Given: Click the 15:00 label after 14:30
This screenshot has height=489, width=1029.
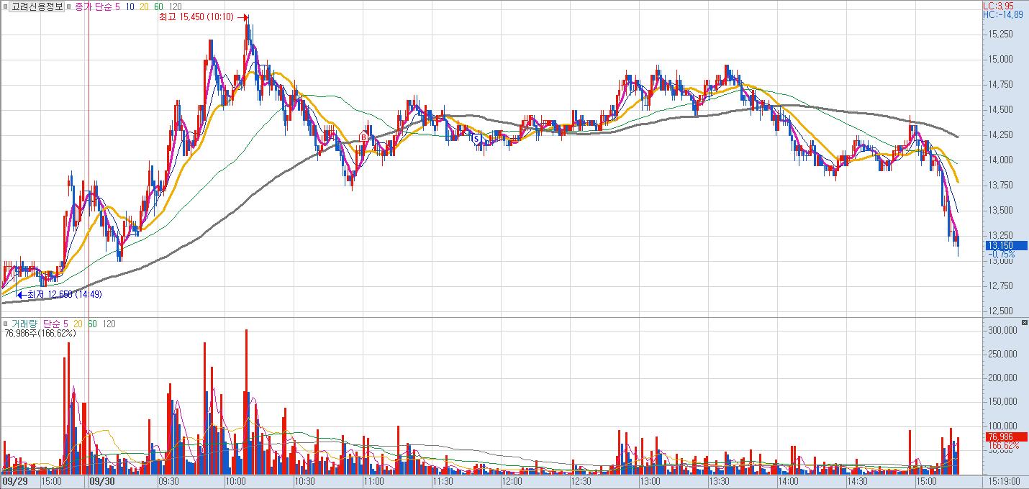Looking at the screenshot, I should click(926, 480).
